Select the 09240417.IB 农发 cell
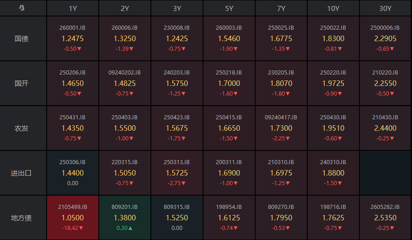The height and width of the screenshot is (240, 412). coord(281,128)
